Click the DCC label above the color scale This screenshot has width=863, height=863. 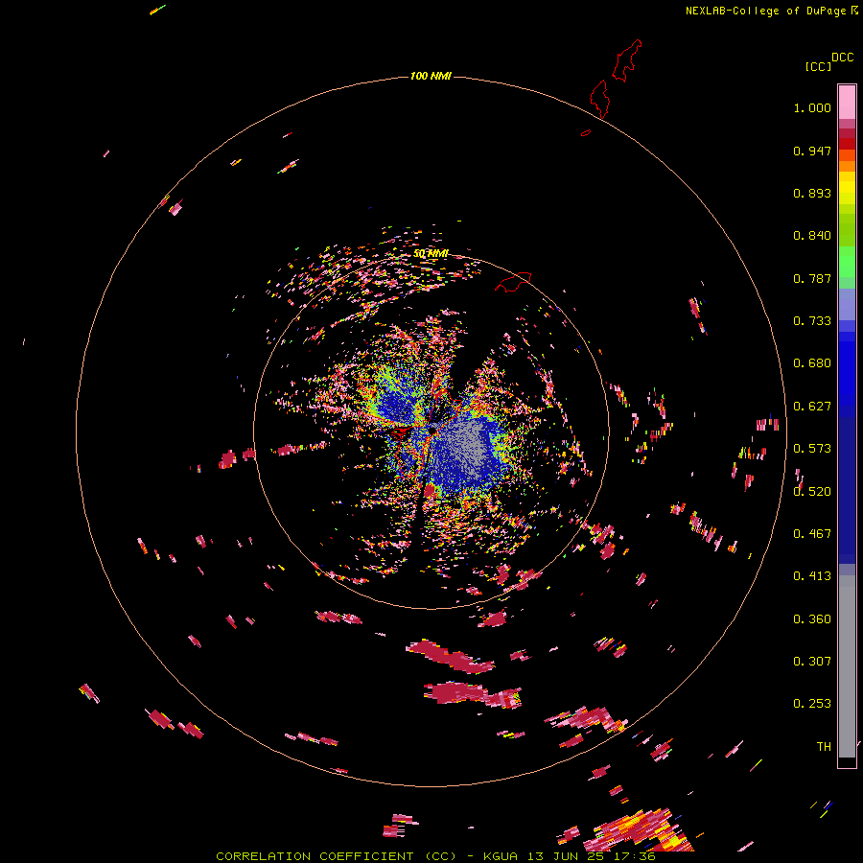(843, 58)
